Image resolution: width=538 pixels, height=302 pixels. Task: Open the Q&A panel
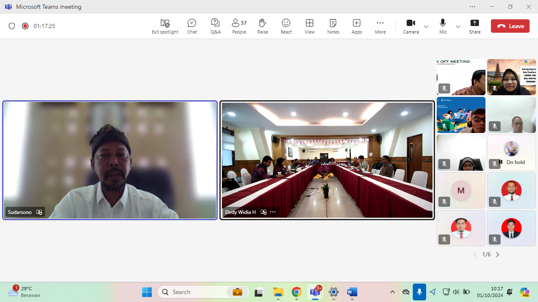click(x=215, y=26)
